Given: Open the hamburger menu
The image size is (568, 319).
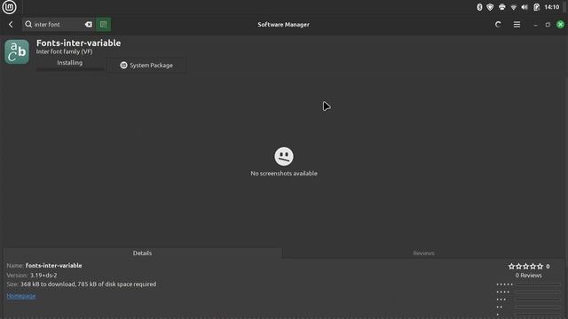Looking at the screenshot, I should coord(517,24).
